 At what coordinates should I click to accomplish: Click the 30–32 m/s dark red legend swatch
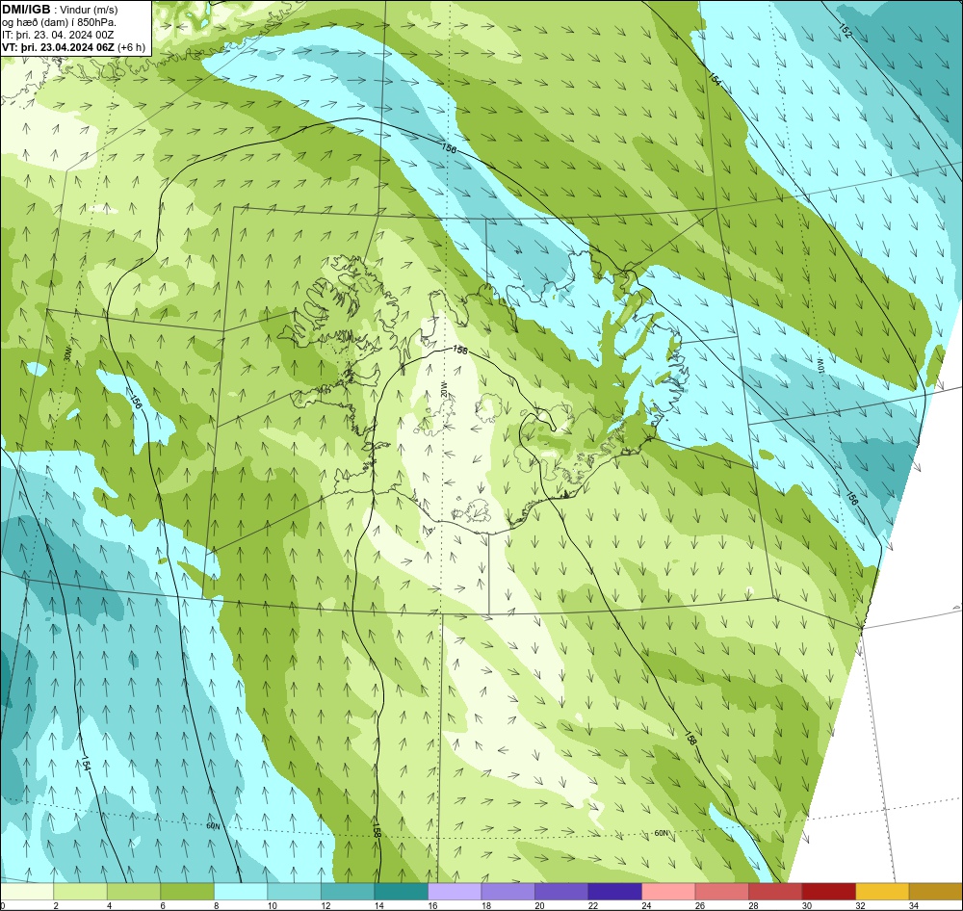(x=828, y=892)
